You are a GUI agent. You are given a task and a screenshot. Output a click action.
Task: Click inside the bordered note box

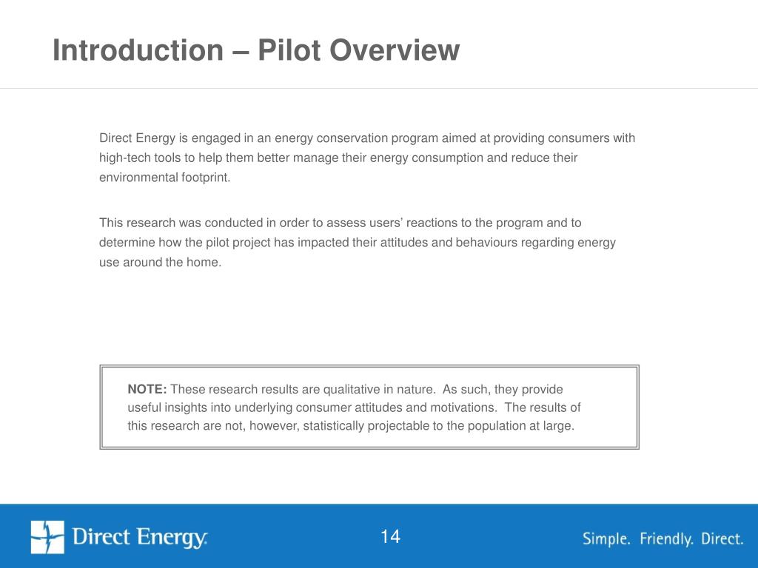[x=369, y=408]
